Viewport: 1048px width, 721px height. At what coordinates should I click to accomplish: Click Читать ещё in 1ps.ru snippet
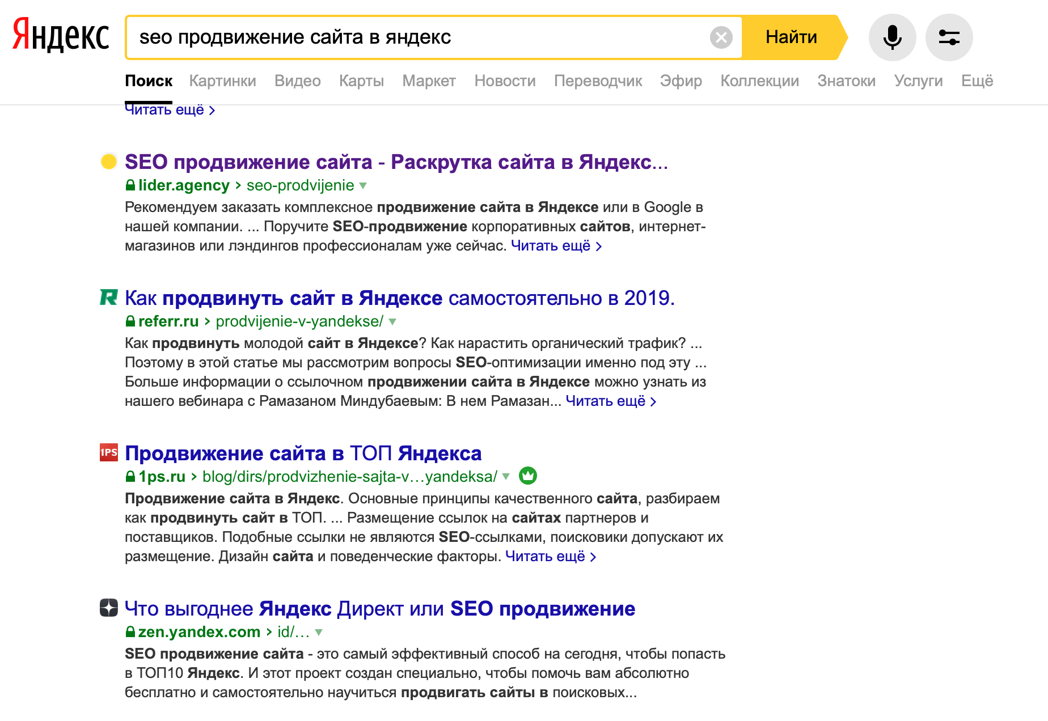tap(551, 556)
